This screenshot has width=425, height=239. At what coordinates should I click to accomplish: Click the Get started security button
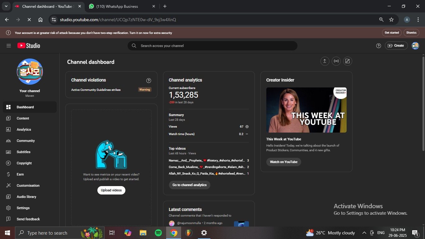click(392, 33)
